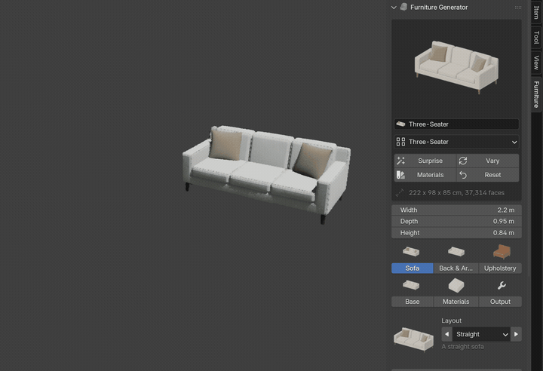Screen dimensions: 543x371
Task: Click the paint swatch Materials icon
Action: (400, 175)
